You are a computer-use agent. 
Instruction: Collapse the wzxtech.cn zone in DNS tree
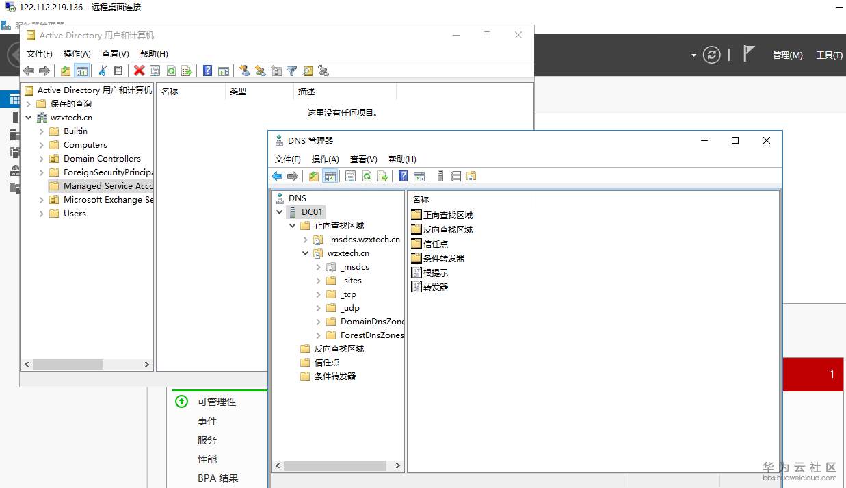(305, 253)
